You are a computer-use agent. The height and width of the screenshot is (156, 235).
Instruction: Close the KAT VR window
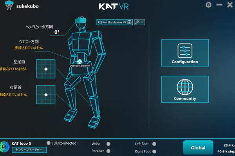pyautogui.click(x=230, y=5)
